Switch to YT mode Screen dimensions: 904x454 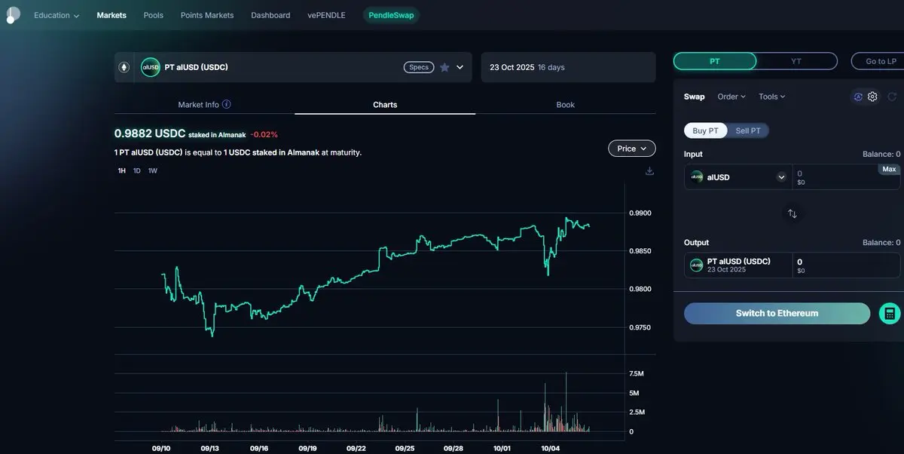pyautogui.click(x=796, y=61)
